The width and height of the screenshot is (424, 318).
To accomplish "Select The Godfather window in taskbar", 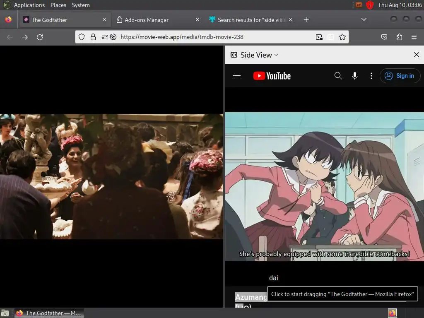I will [x=49, y=313].
